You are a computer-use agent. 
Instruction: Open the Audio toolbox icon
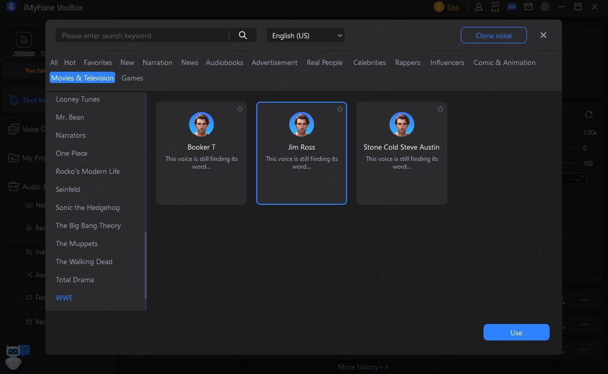(x=13, y=187)
